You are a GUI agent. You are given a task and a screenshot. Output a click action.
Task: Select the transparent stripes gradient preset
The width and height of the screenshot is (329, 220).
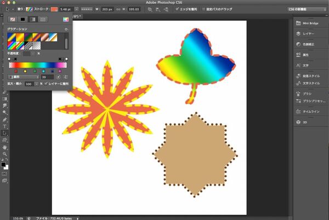pyautogui.click(x=28, y=45)
